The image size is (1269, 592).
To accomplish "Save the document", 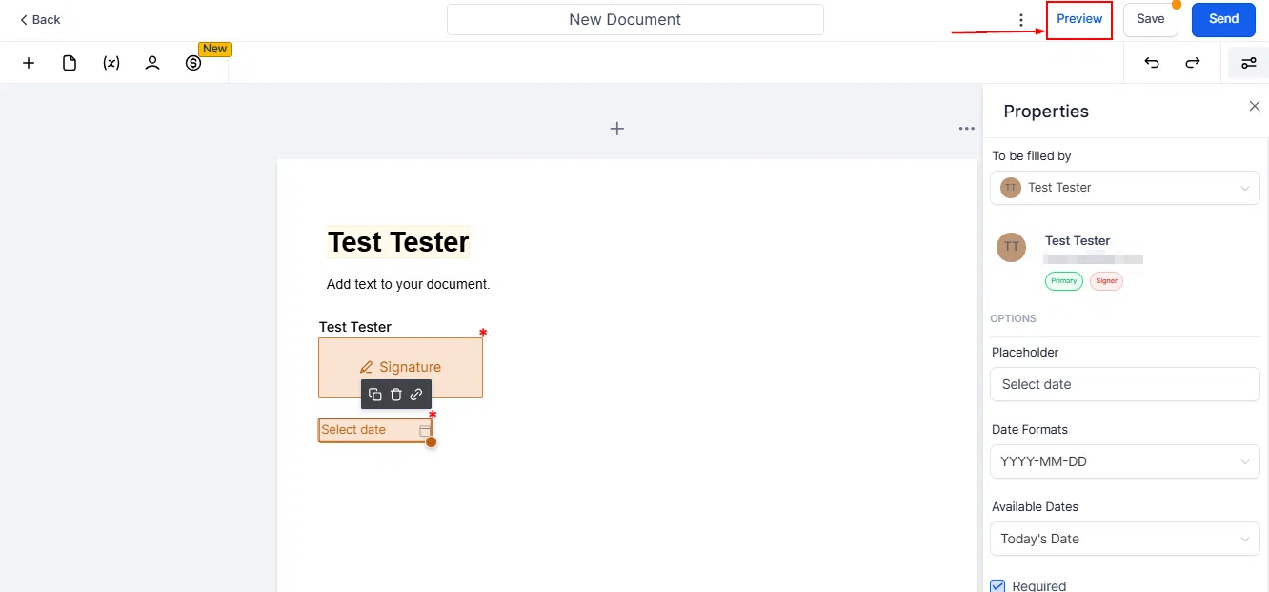I will (x=1150, y=19).
